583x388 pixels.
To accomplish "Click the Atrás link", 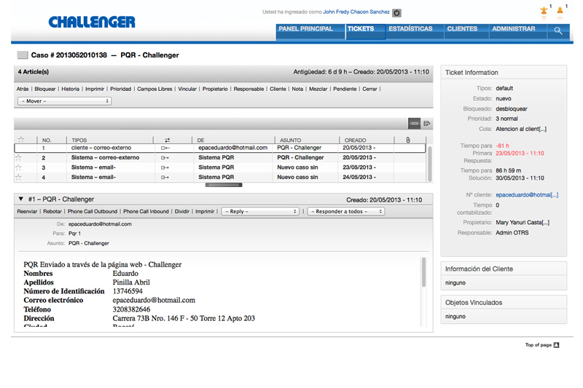I will 23,89.
